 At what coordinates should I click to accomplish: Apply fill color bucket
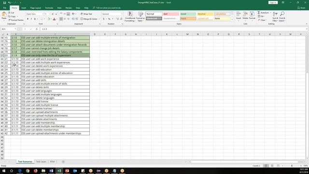coord(49,19)
